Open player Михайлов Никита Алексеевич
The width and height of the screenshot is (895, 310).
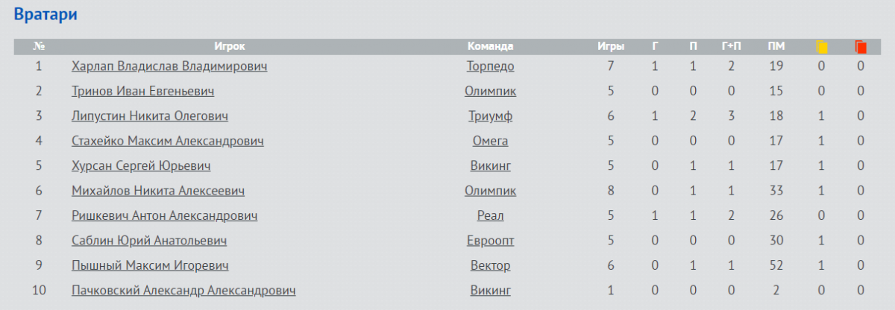tap(158, 191)
